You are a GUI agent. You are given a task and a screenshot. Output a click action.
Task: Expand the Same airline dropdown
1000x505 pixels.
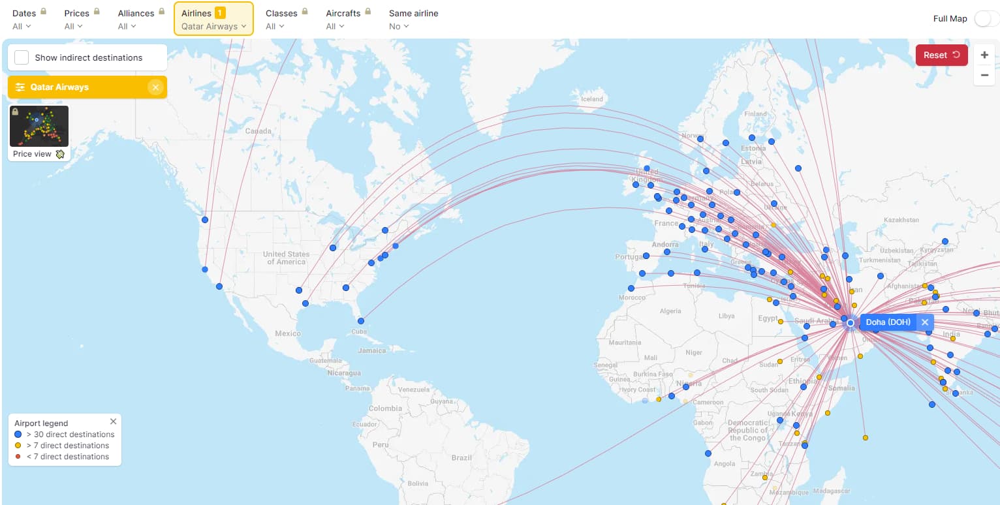413,20
